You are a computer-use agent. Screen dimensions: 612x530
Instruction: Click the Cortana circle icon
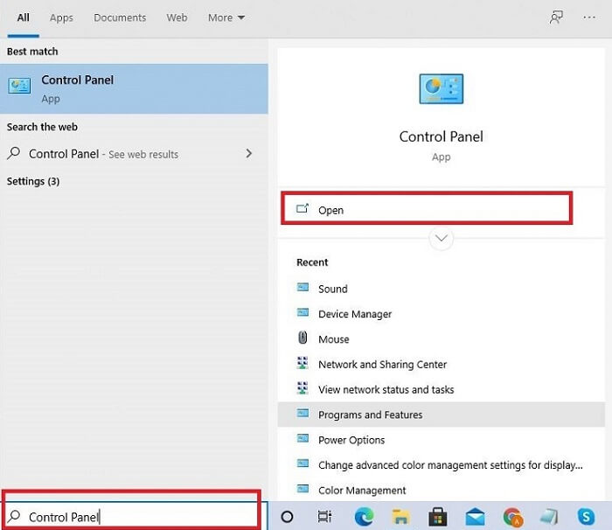[x=287, y=516]
